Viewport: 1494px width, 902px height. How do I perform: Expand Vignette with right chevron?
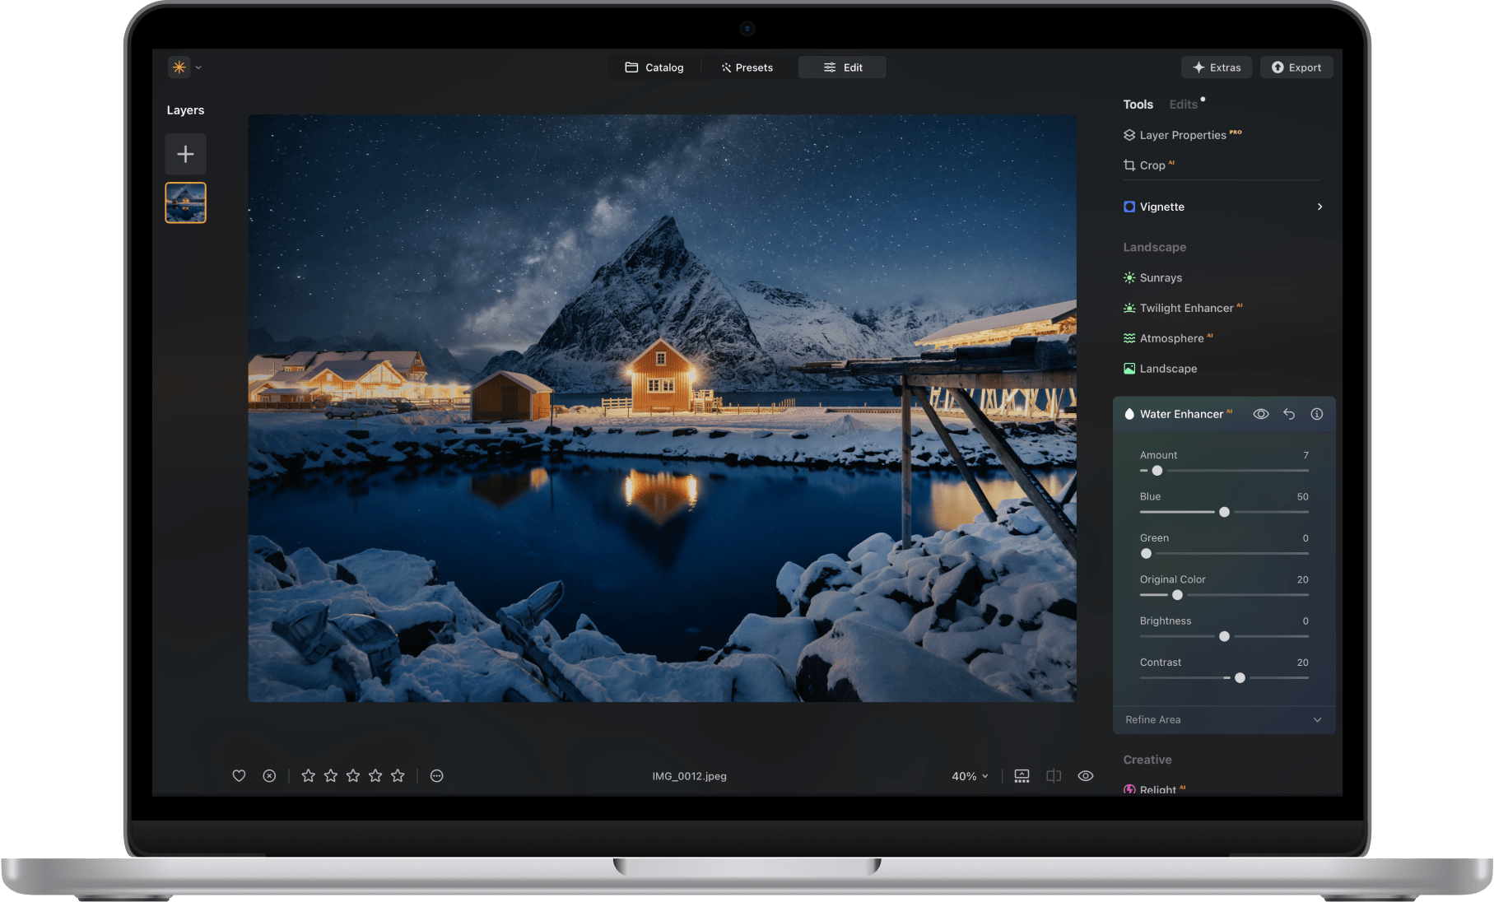click(x=1319, y=207)
